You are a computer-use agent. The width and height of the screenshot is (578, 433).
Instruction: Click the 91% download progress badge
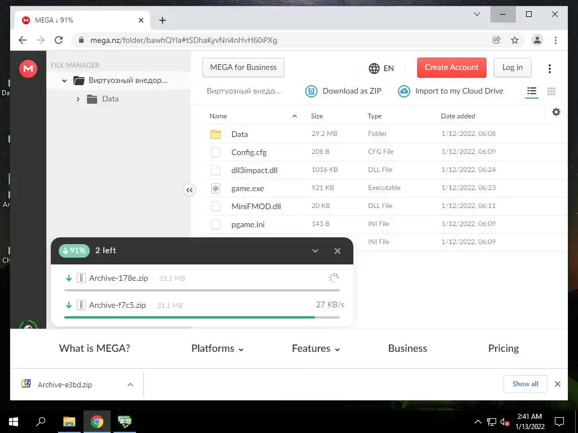pos(74,251)
